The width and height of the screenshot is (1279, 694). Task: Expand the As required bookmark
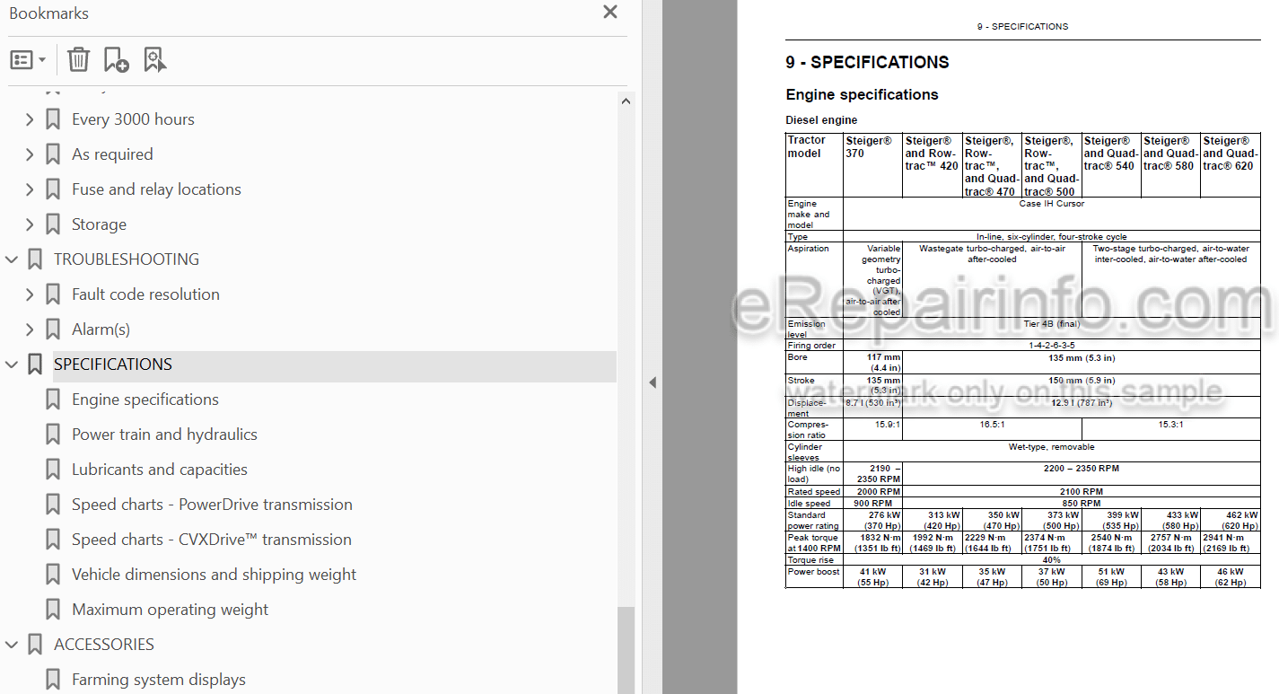(30, 154)
